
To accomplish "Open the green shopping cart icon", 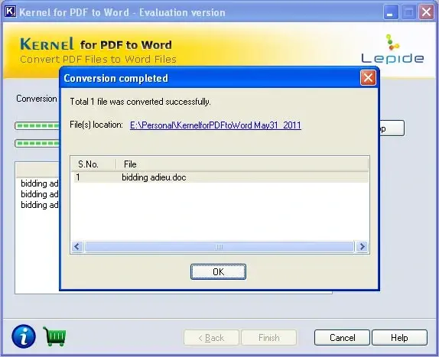I will tap(55, 336).
